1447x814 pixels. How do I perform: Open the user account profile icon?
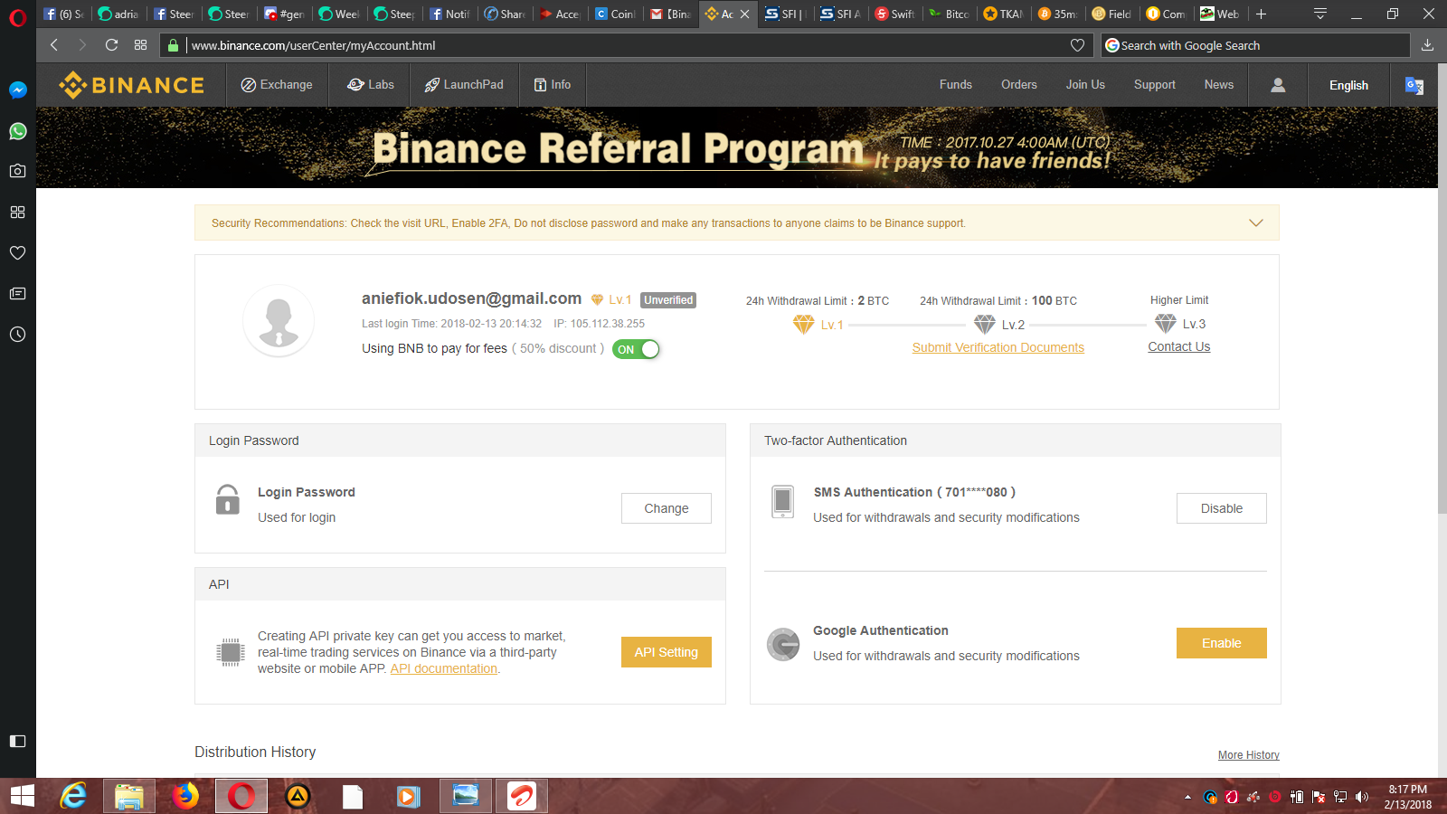1278,85
